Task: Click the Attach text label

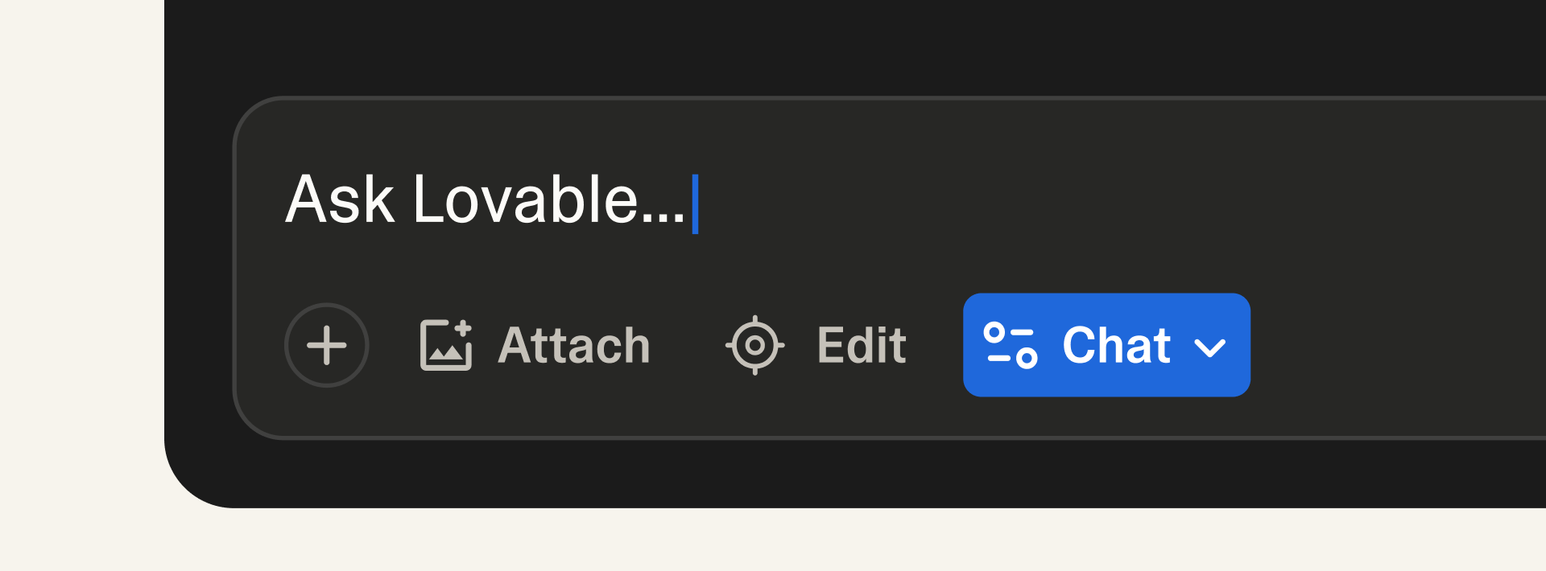Action: click(x=573, y=346)
